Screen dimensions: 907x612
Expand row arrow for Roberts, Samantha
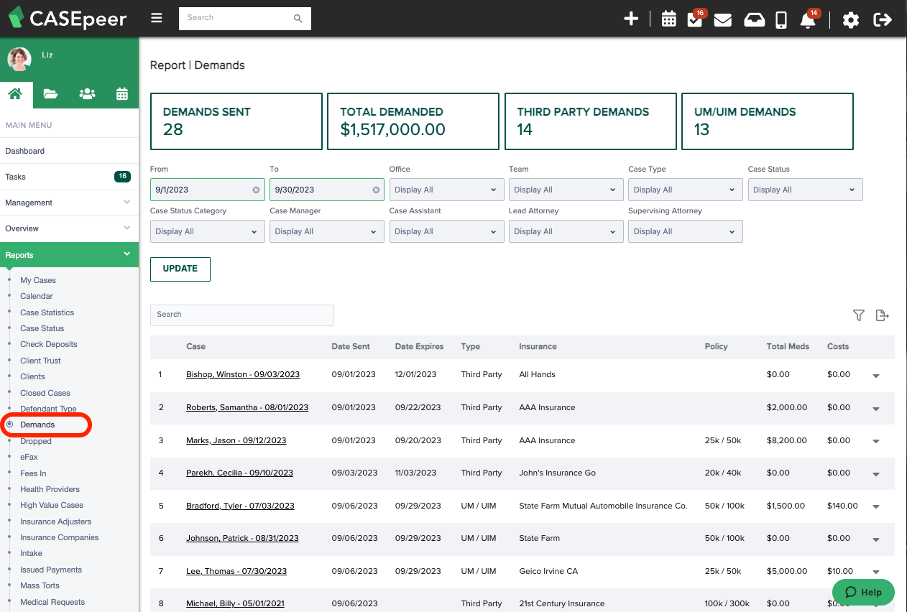coord(876,409)
